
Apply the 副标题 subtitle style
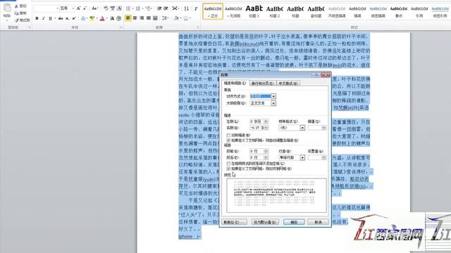(316, 11)
